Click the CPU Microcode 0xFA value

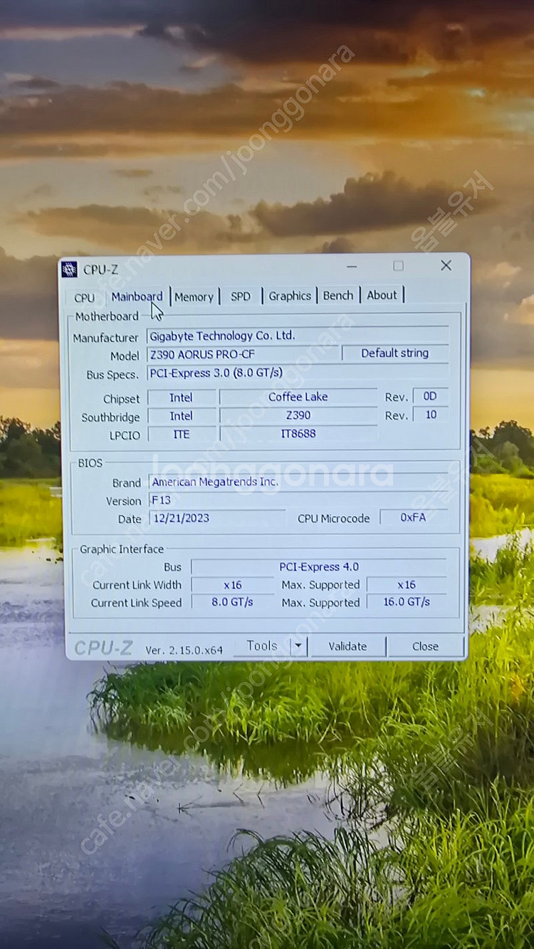(x=413, y=517)
